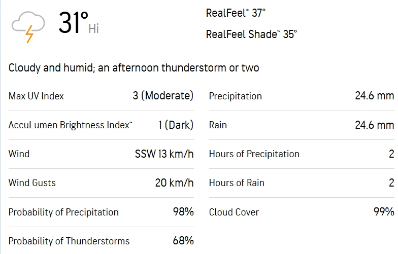Click the RealFeel Shade 35° text
The height and width of the screenshot is (254, 398).
(x=251, y=34)
